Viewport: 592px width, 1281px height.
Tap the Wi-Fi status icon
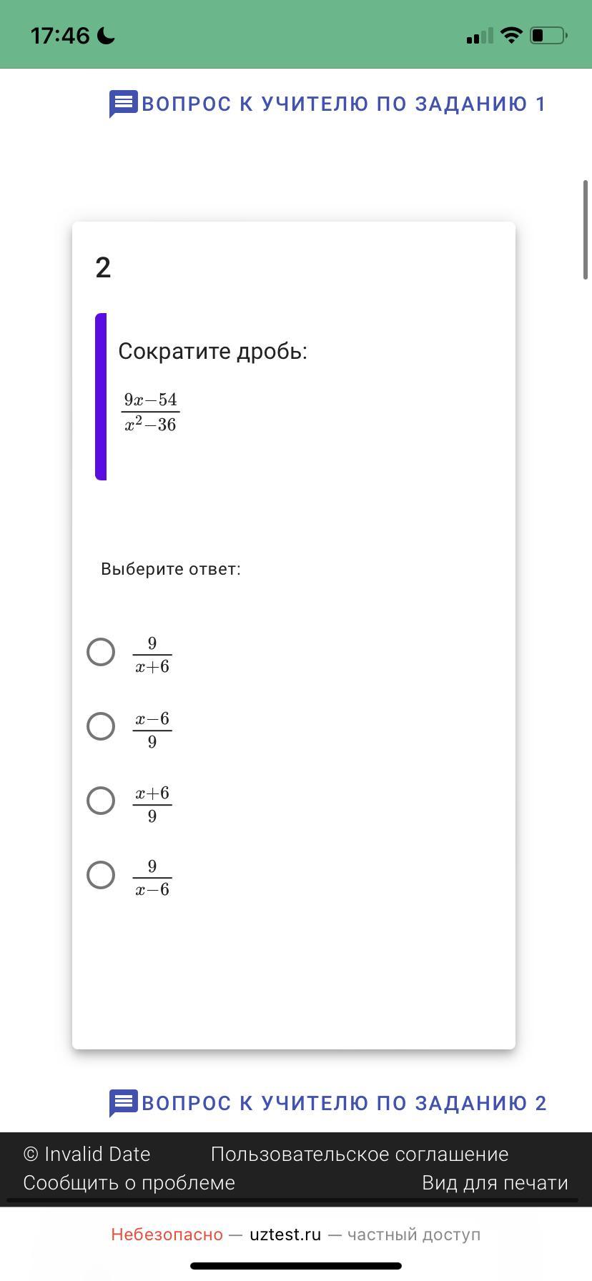tap(510, 35)
